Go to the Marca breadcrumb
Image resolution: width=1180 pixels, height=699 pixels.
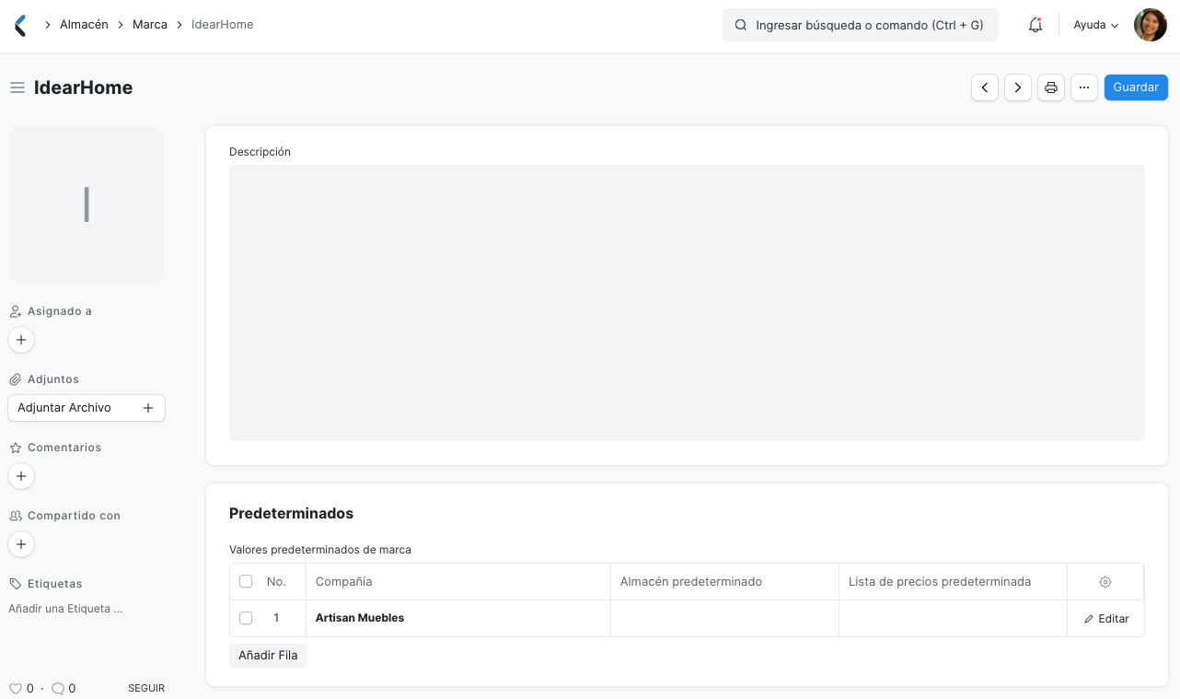click(150, 25)
